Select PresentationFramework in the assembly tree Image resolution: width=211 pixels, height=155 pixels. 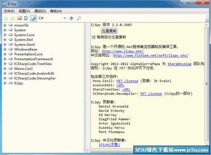point(33,59)
